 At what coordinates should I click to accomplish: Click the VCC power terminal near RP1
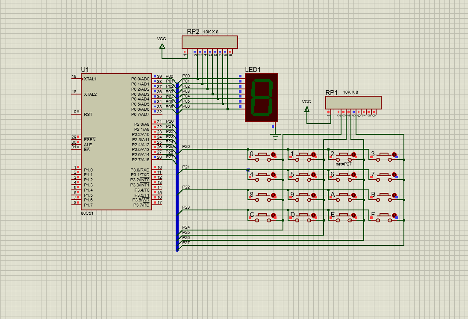[306, 109]
